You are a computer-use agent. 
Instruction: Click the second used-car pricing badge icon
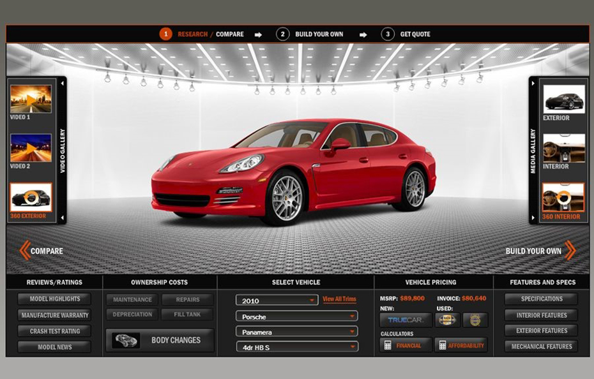[475, 320]
